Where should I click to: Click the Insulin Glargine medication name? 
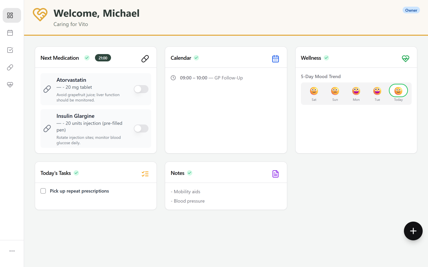(76, 116)
